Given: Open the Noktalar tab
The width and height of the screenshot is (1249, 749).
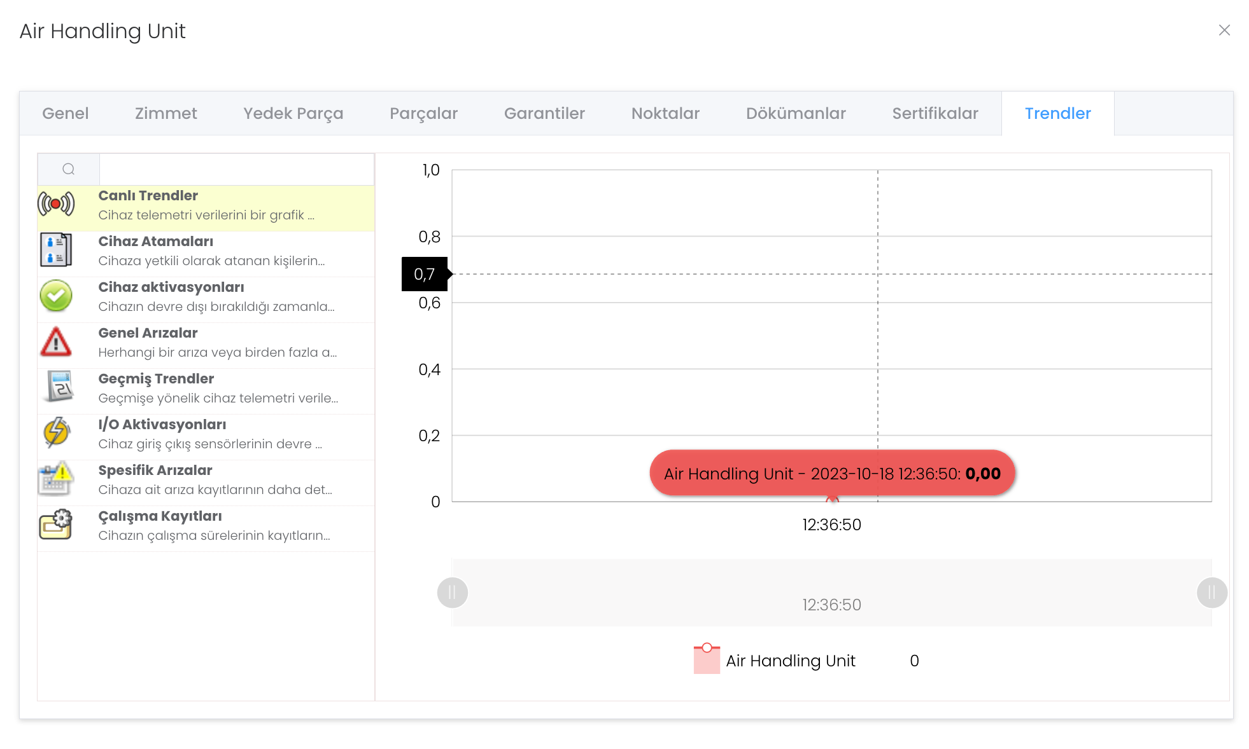Looking at the screenshot, I should (665, 113).
